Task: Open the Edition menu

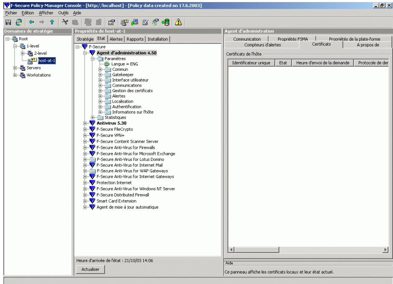Action: pos(28,13)
